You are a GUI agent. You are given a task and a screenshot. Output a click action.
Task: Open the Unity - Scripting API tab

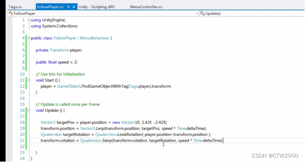tap(97, 7)
